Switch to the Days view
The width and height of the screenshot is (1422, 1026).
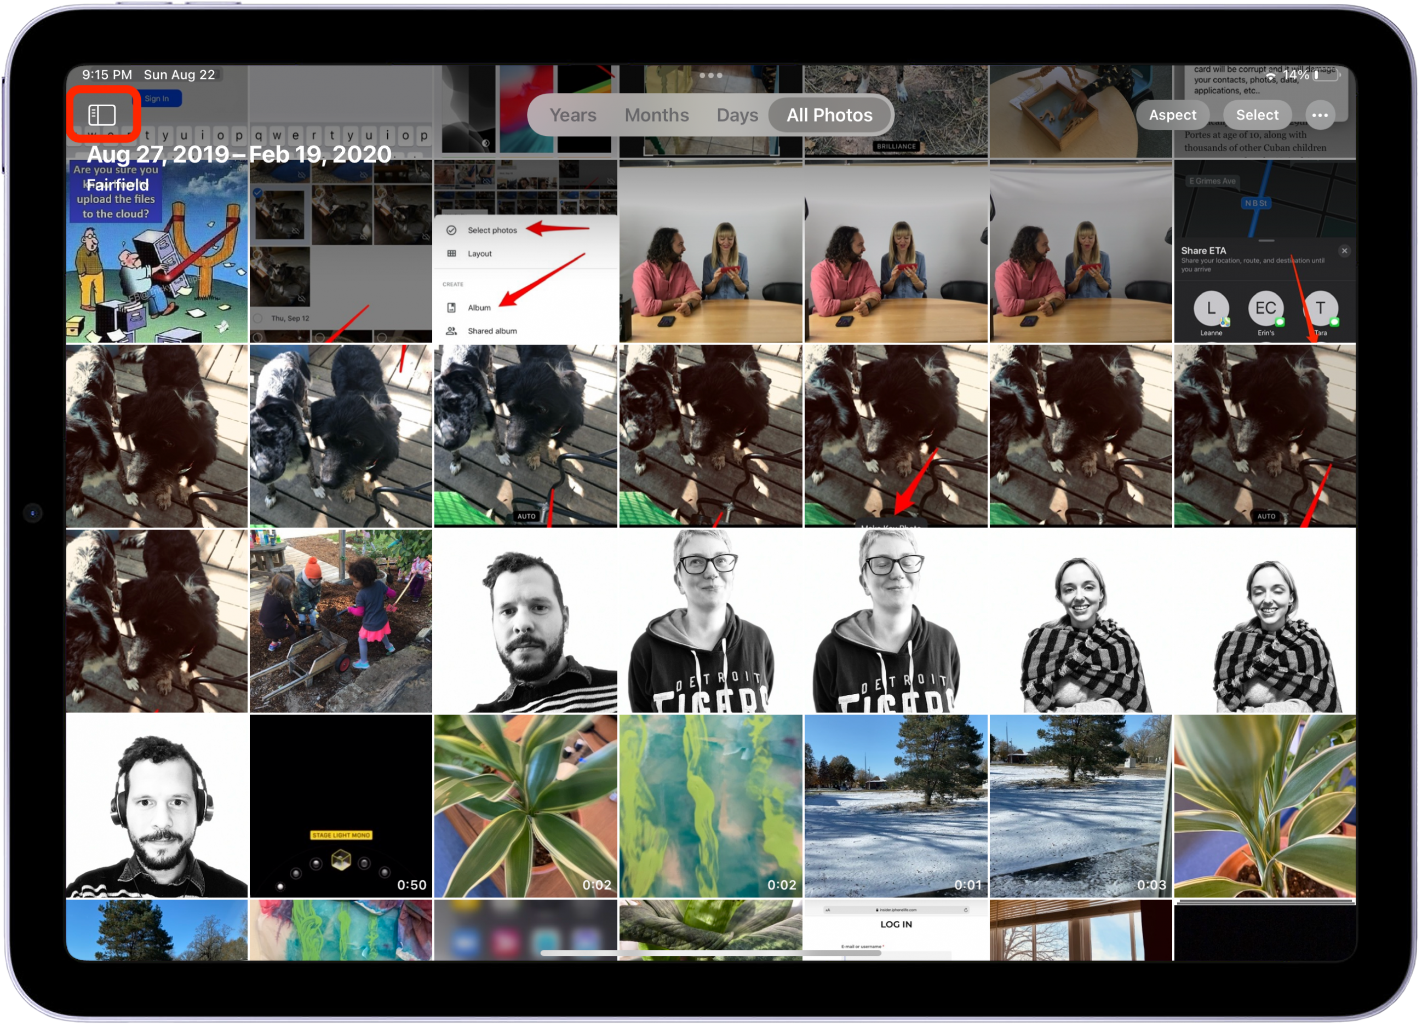pos(737,116)
